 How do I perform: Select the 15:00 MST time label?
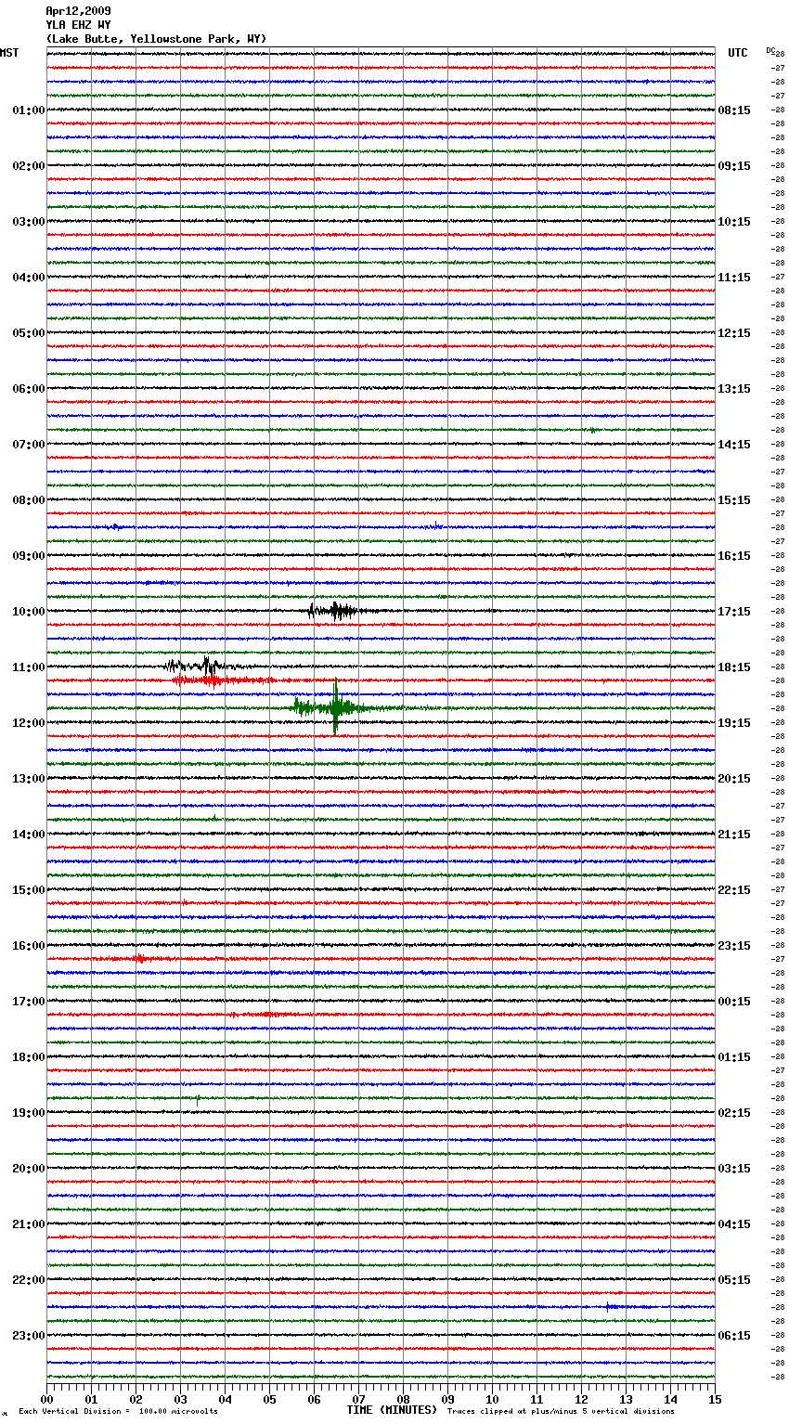28,890
